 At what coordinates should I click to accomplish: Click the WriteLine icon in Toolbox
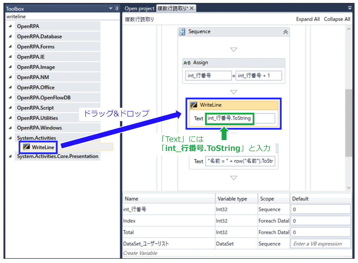click(x=26, y=147)
